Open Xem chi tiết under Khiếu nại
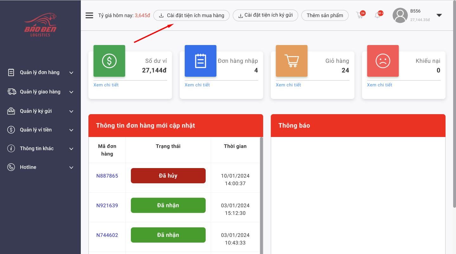Image resolution: width=456 pixels, height=254 pixels. [x=380, y=85]
